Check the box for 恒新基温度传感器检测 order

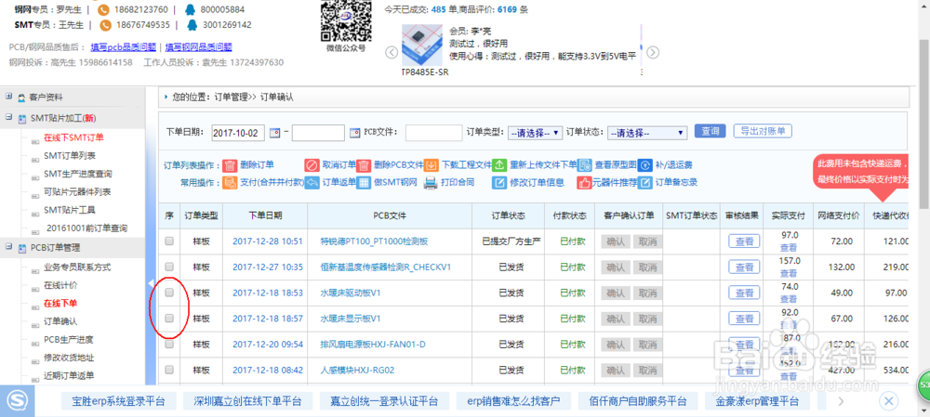169,267
